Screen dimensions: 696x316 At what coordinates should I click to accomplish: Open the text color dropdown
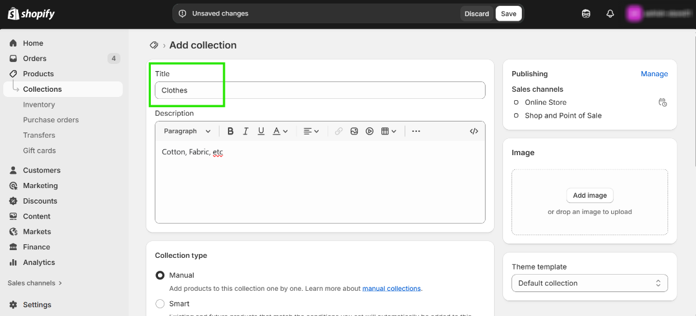click(x=280, y=131)
